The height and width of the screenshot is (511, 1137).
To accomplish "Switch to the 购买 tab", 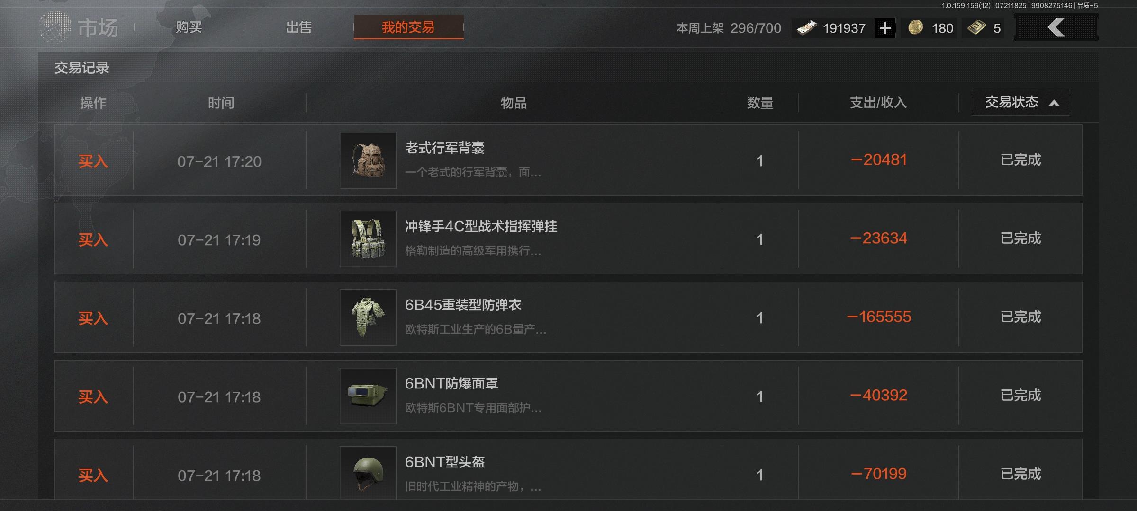I will pos(189,27).
